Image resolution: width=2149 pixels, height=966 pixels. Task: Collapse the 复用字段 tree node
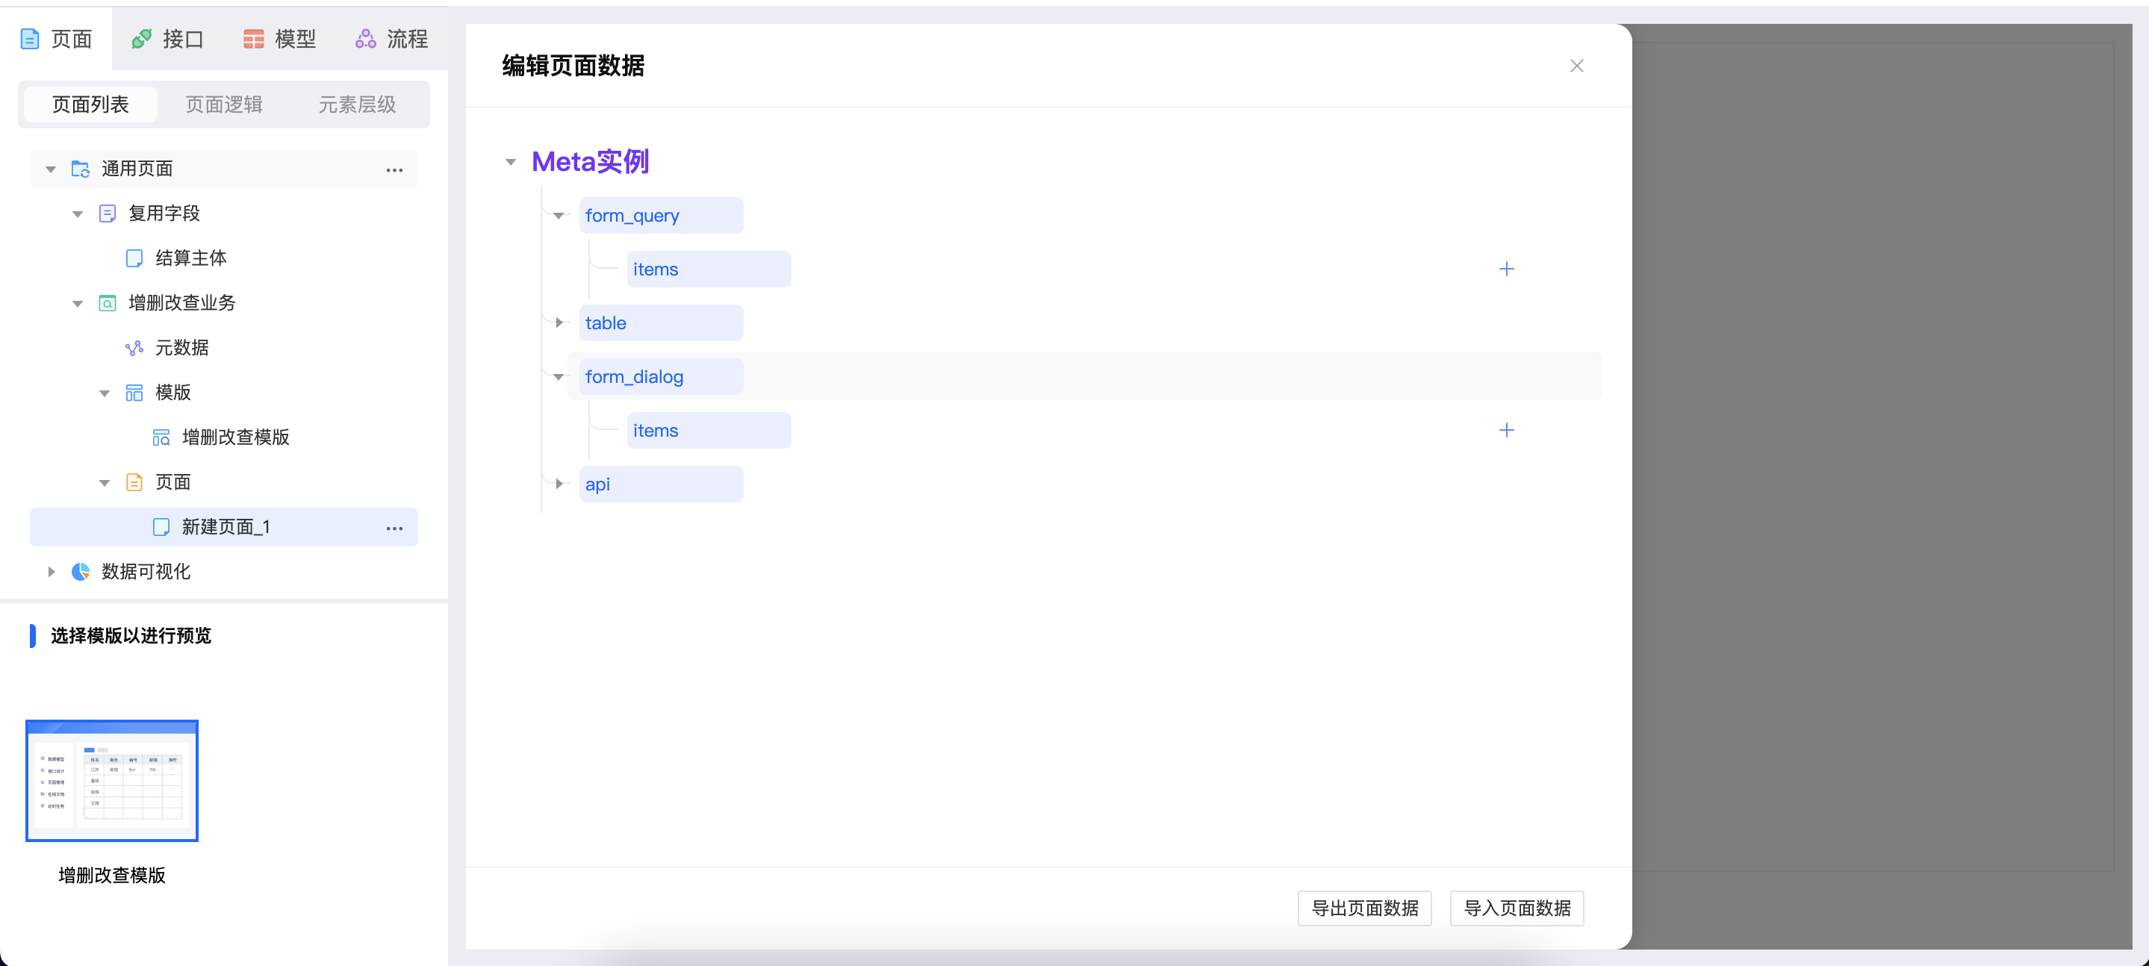pyautogui.click(x=78, y=214)
